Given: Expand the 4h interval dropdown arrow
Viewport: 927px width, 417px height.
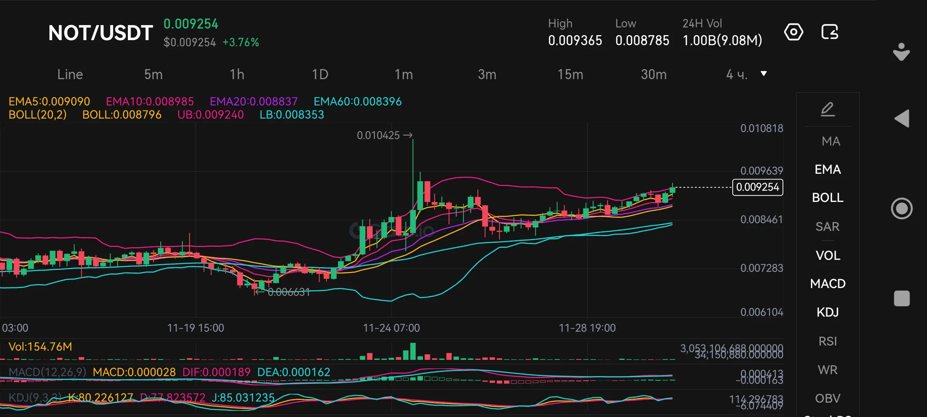Looking at the screenshot, I should pos(763,74).
